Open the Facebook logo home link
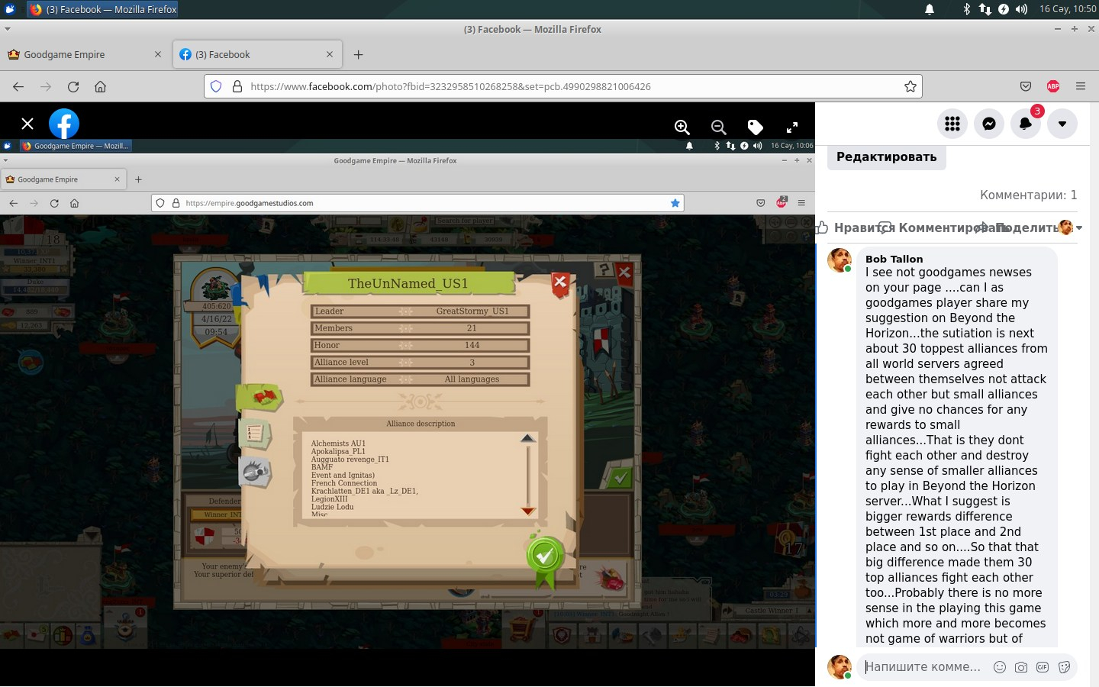 click(64, 124)
